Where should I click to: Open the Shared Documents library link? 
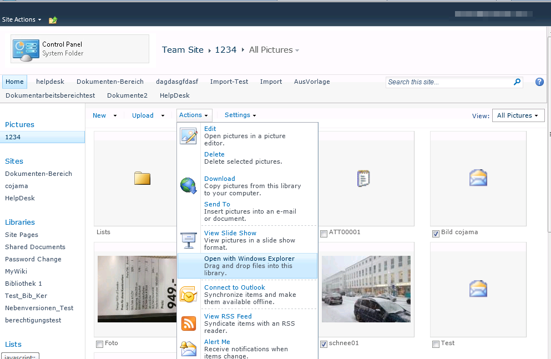coord(35,247)
